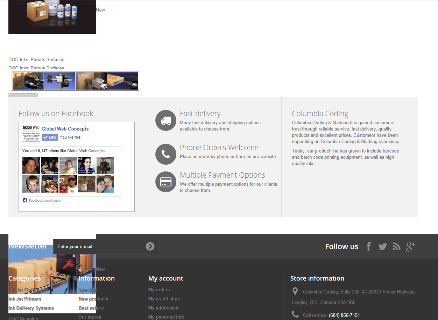The width and height of the screenshot is (438, 320).
Task: Select the first printer thumbnail in strip
Action: (x=28, y=81)
